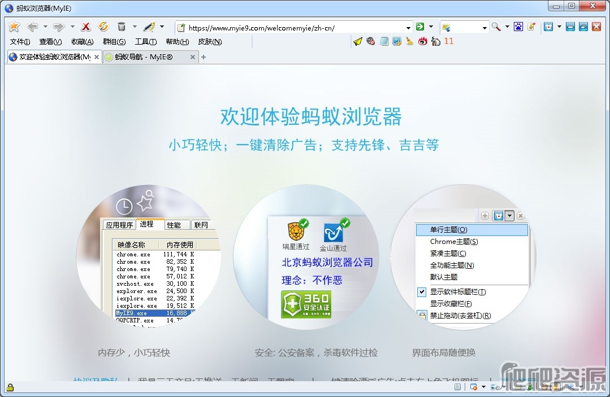Click the pencil notepad edit icon
610x397 pixels.
[x=531, y=27]
